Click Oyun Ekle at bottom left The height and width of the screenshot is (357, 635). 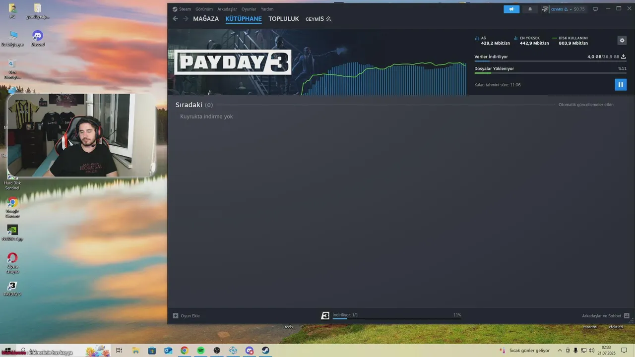[187, 316]
